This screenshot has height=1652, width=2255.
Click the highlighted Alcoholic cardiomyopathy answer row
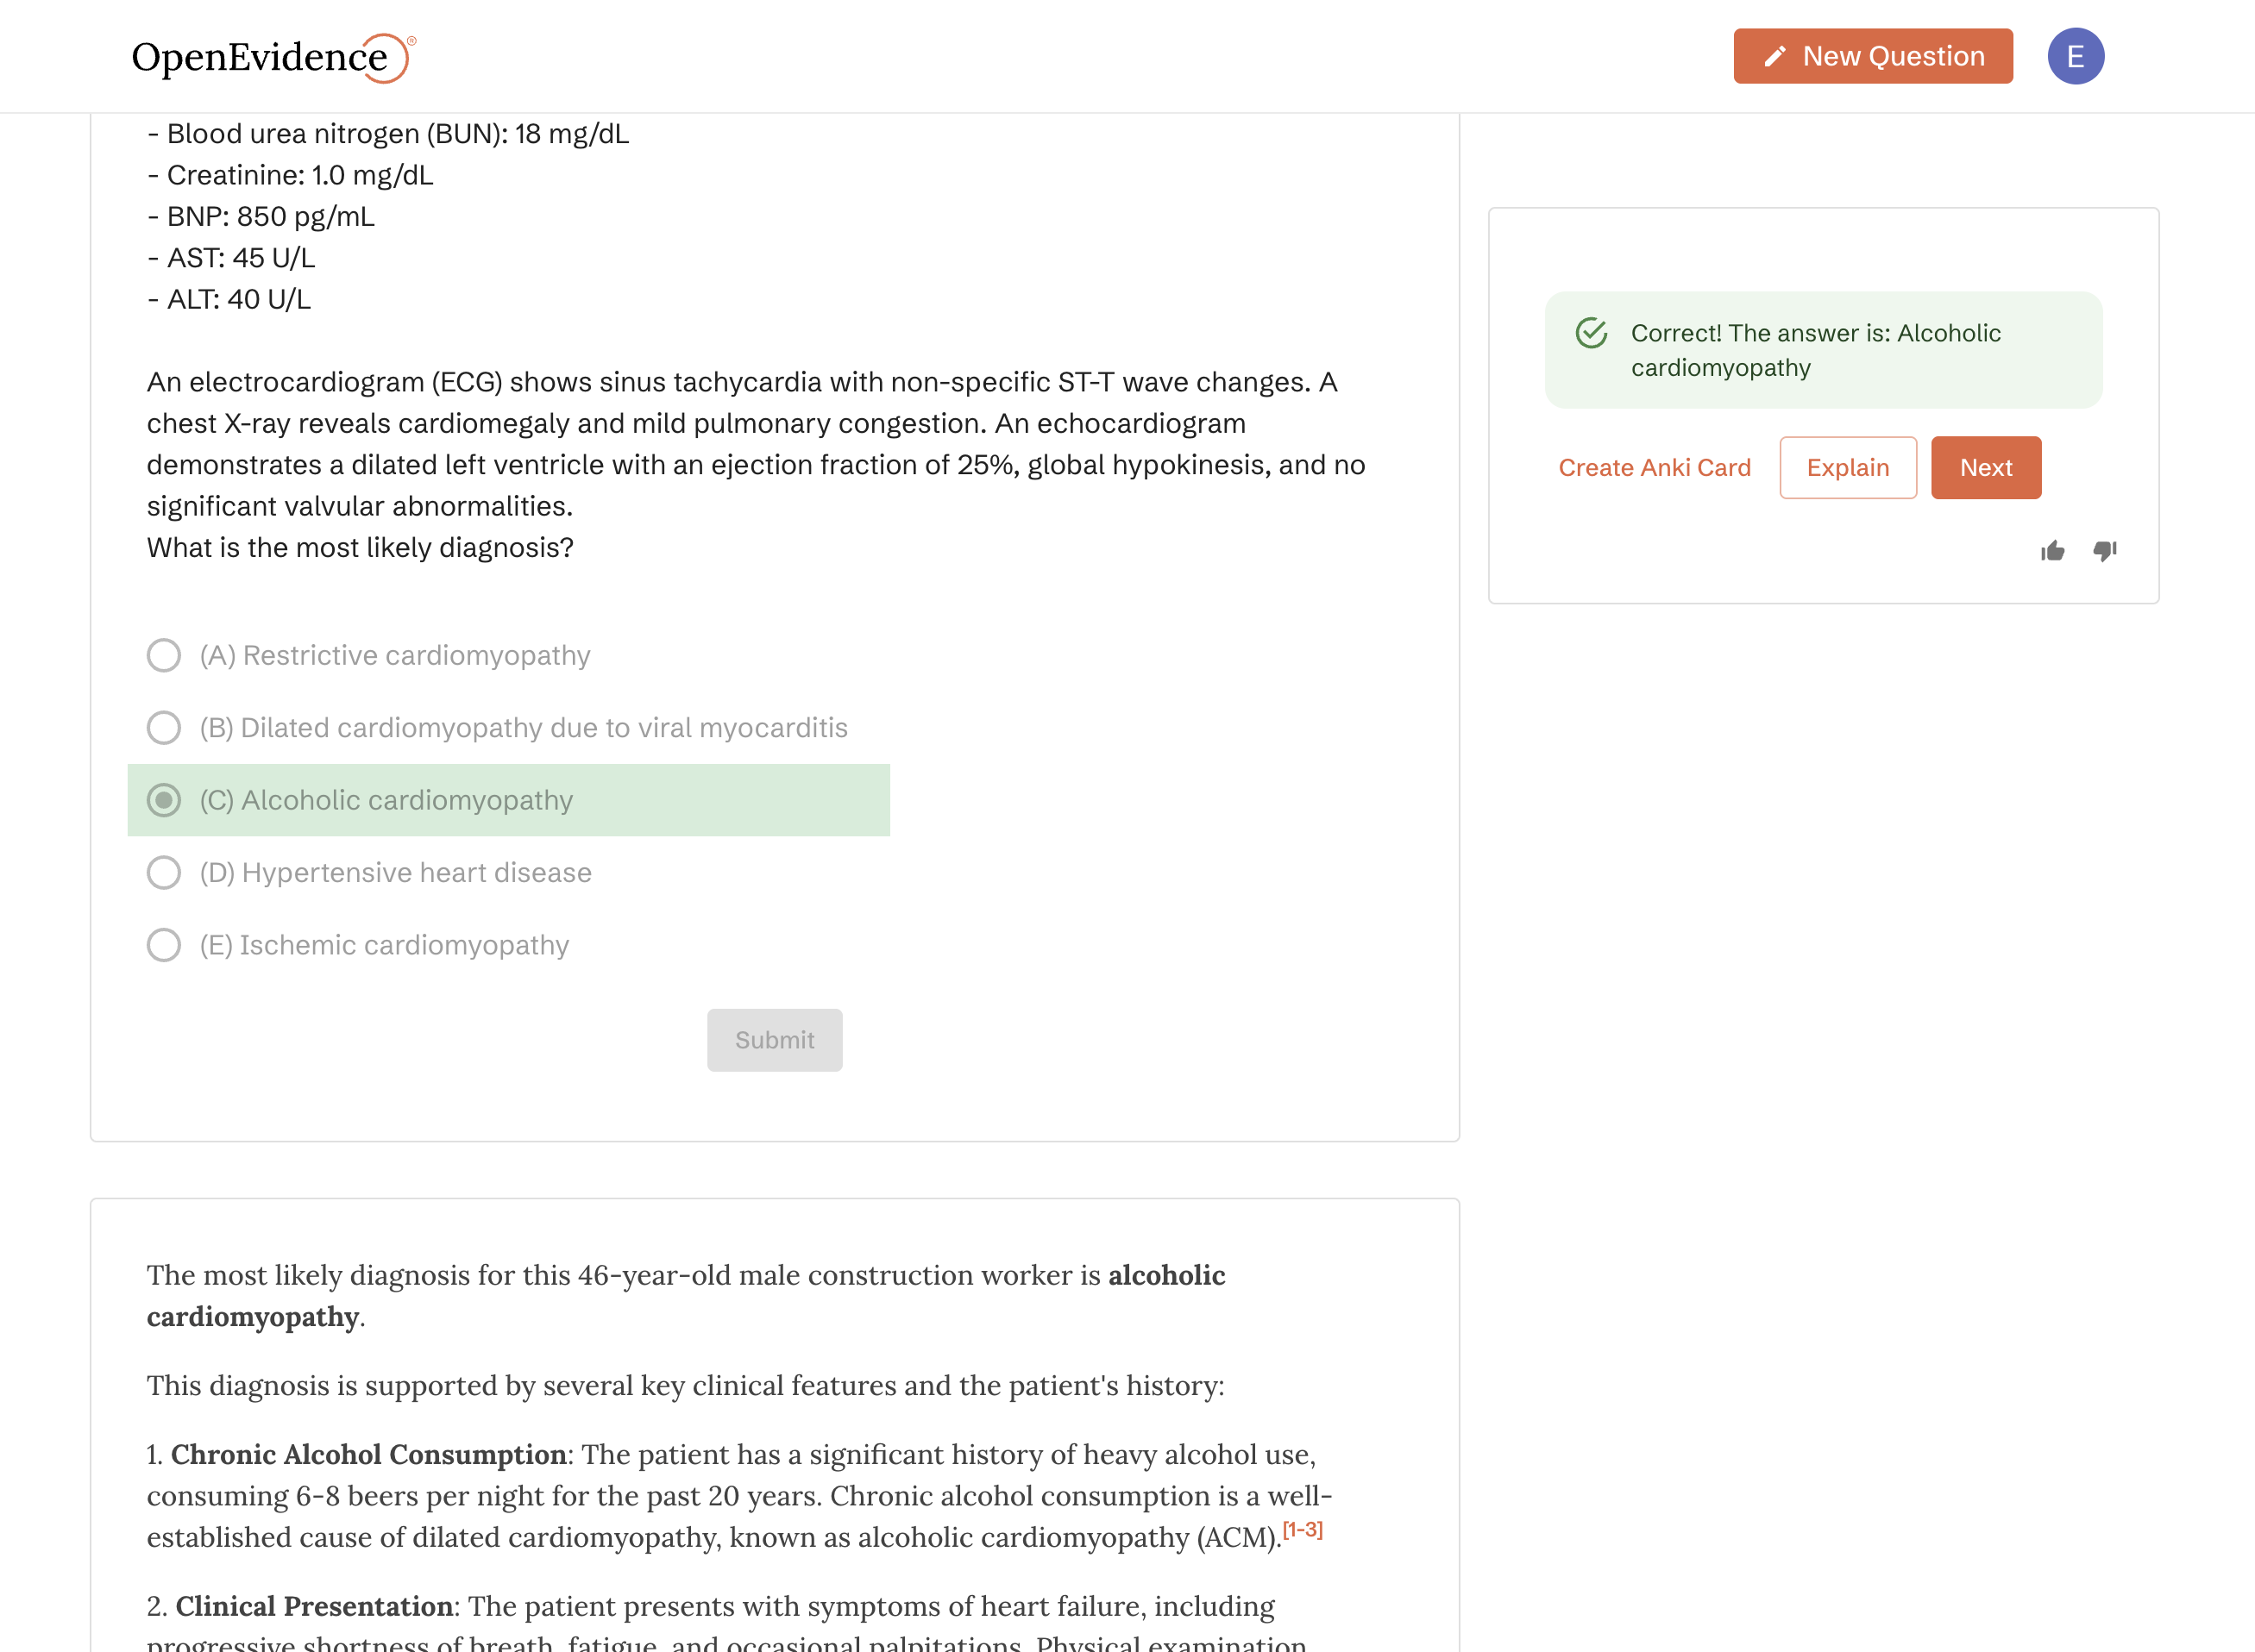[507, 800]
